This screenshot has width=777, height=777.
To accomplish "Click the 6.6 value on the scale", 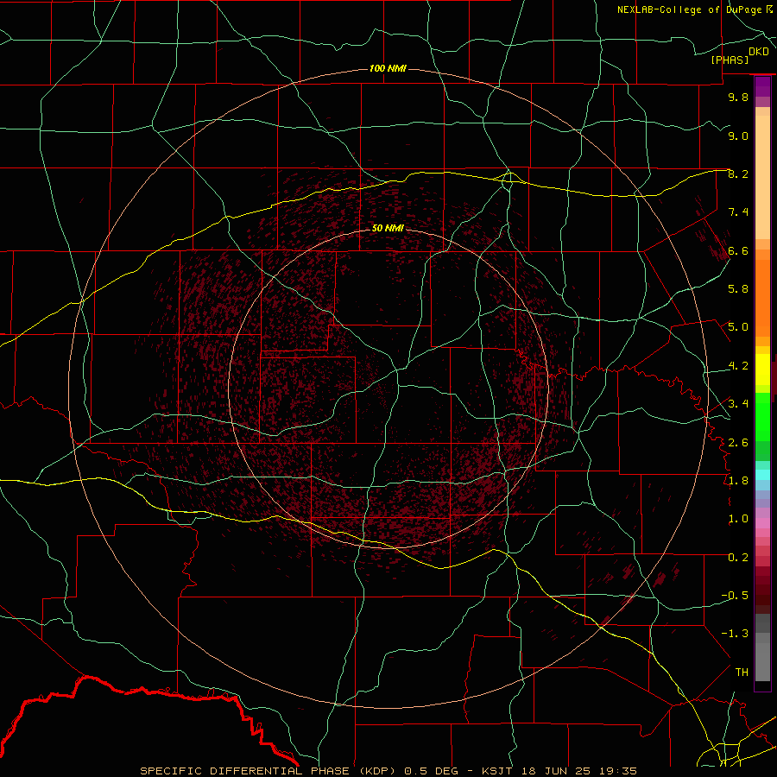I will (x=738, y=250).
